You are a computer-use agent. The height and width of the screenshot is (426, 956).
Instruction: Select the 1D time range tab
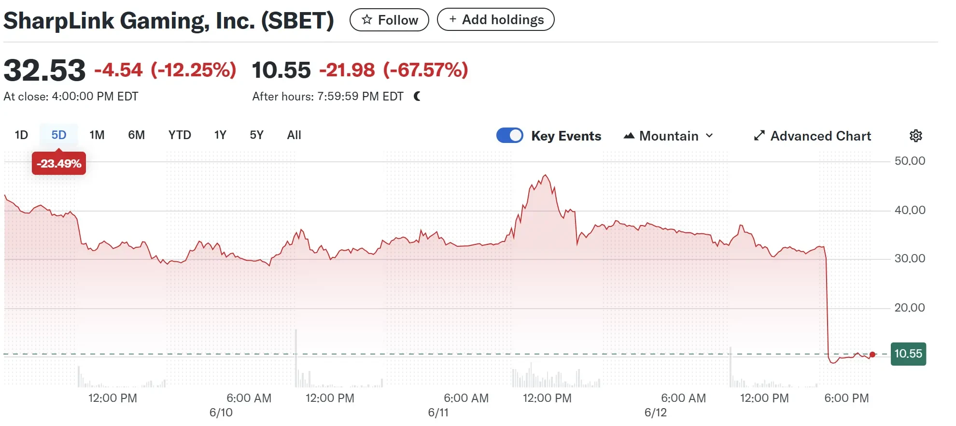tap(21, 135)
